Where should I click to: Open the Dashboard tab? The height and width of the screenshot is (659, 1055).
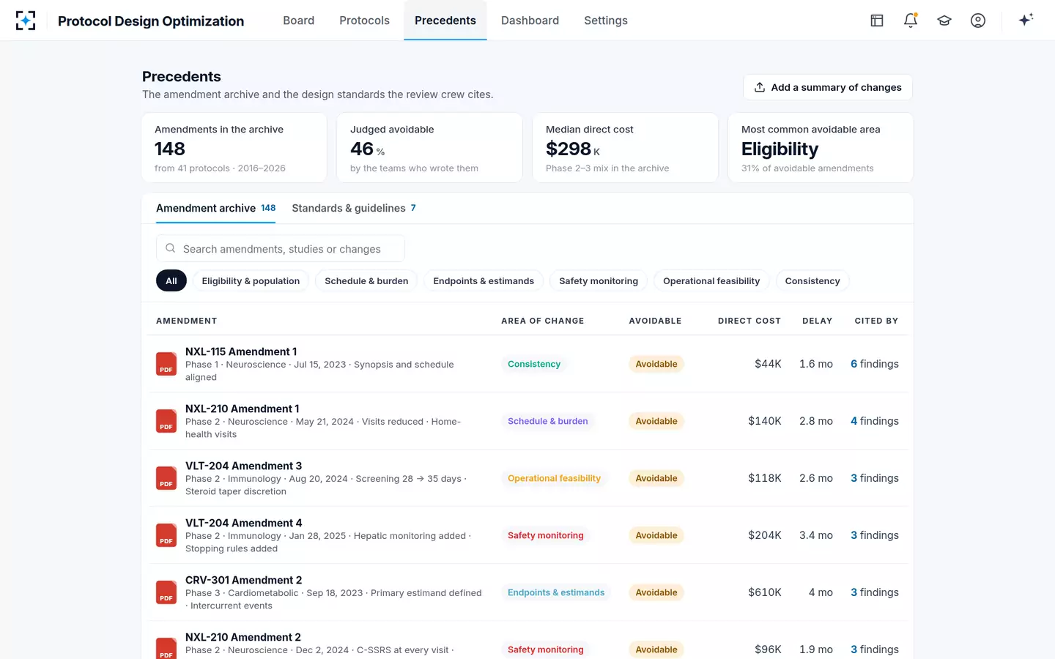(x=530, y=21)
